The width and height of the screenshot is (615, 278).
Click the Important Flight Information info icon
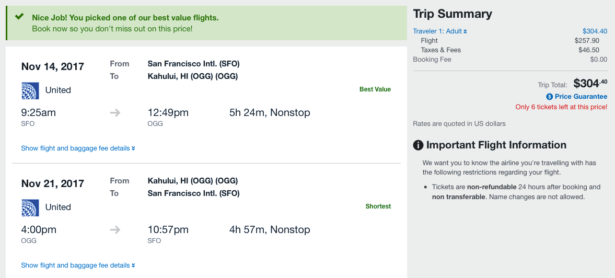click(418, 145)
